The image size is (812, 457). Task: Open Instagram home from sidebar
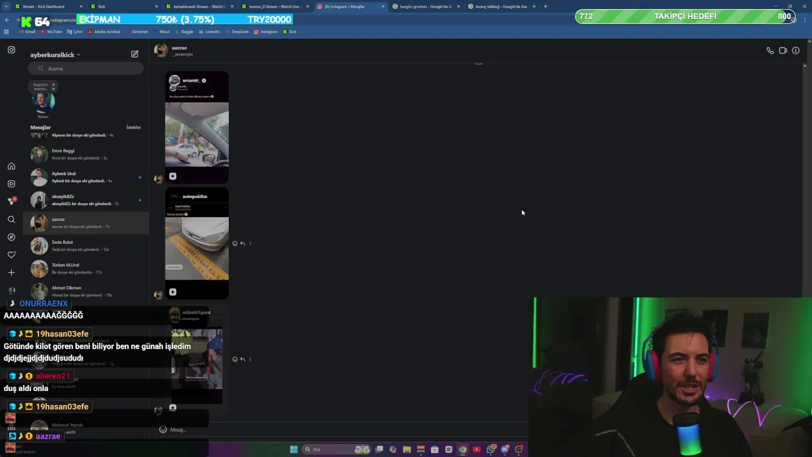click(x=11, y=166)
